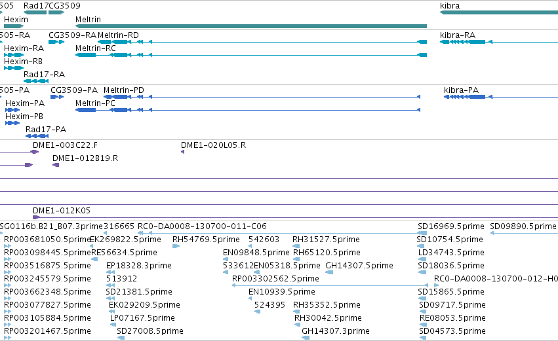Click EST RH30042.5prime
The image size is (558, 341).
328,318
